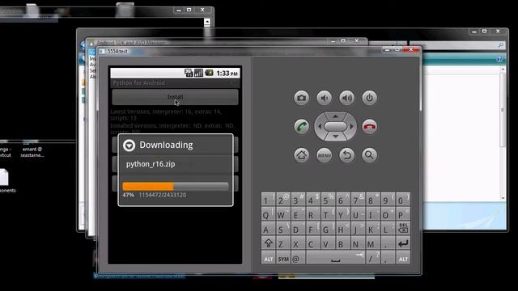Click the D-pad center select button
Image resolution: width=518 pixels, height=291 pixels.
(335, 126)
